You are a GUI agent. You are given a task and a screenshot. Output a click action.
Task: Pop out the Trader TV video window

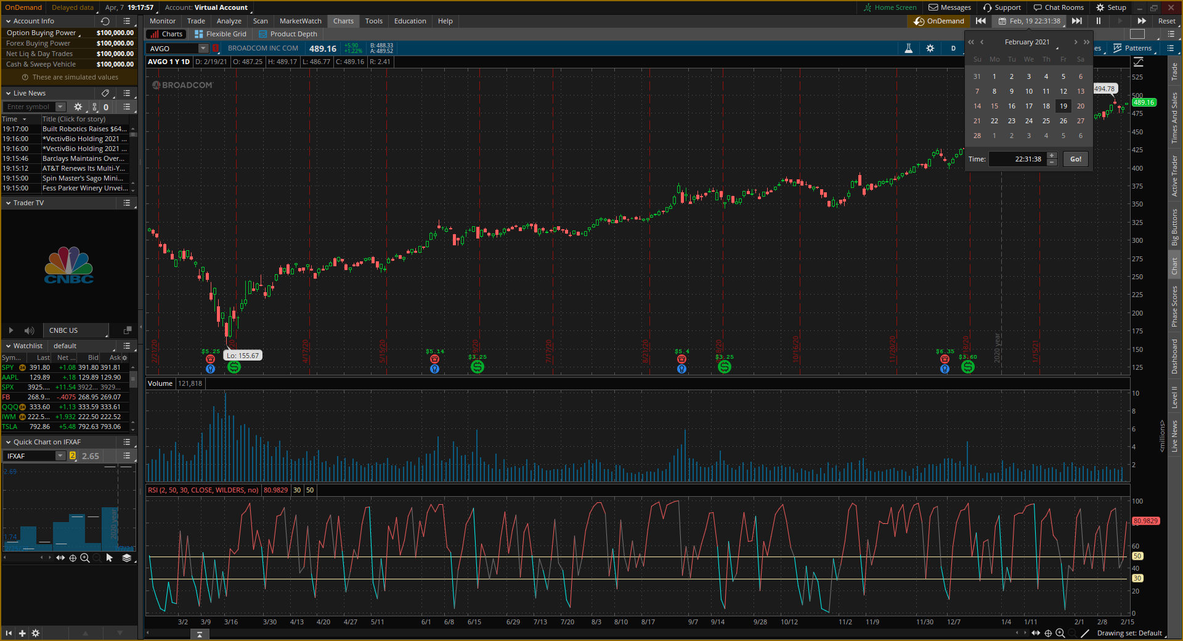click(x=128, y=330)
